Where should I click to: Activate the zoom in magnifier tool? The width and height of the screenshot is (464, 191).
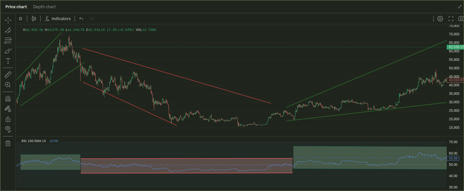(x=8, y=85)
